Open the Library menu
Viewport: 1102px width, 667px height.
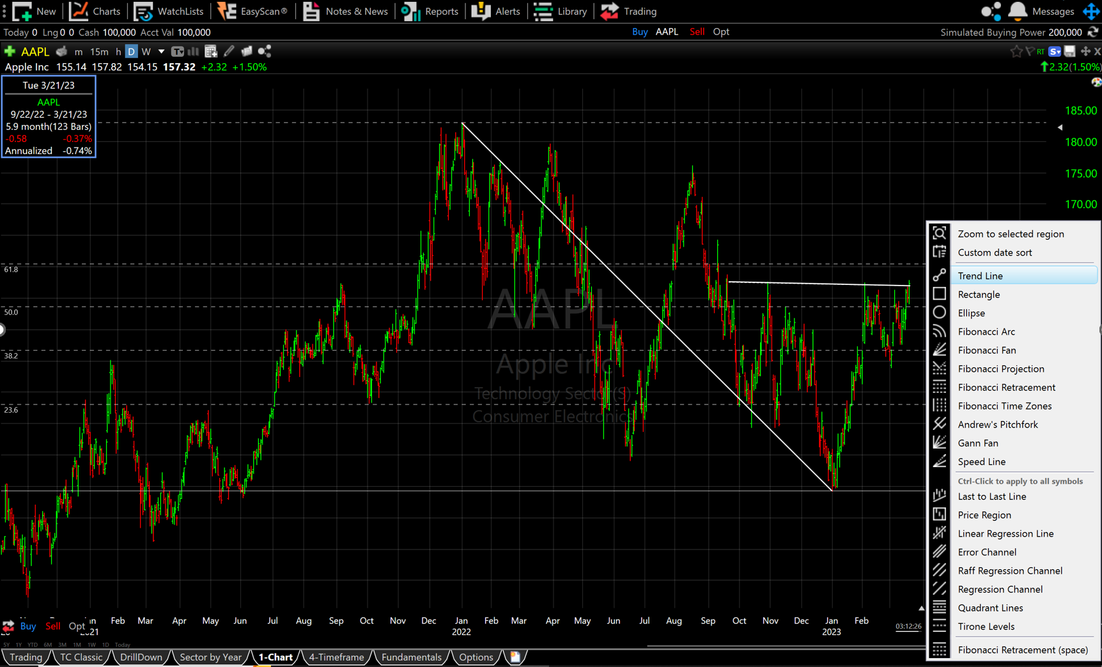(x=560, y=11)
